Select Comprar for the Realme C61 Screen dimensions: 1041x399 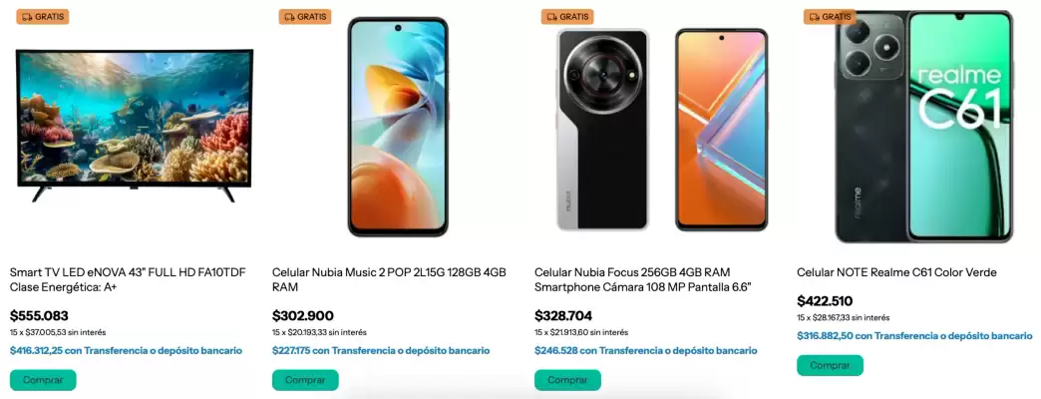pos(830,366)
